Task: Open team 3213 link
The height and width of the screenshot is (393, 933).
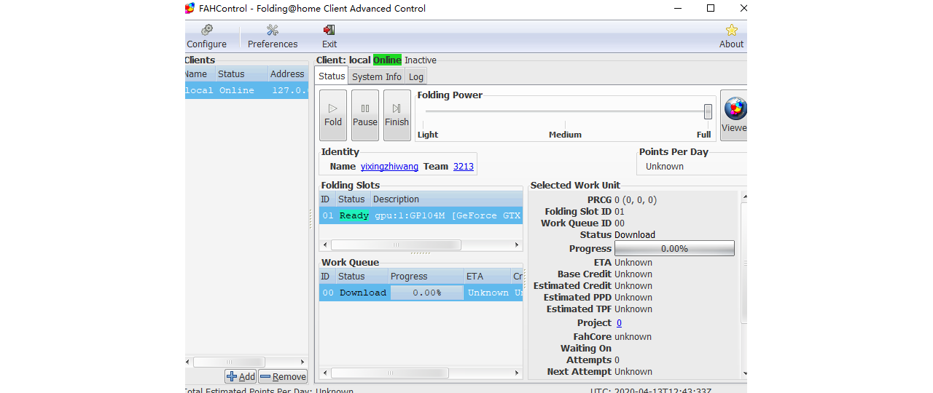Action: (x=464, y=167)
